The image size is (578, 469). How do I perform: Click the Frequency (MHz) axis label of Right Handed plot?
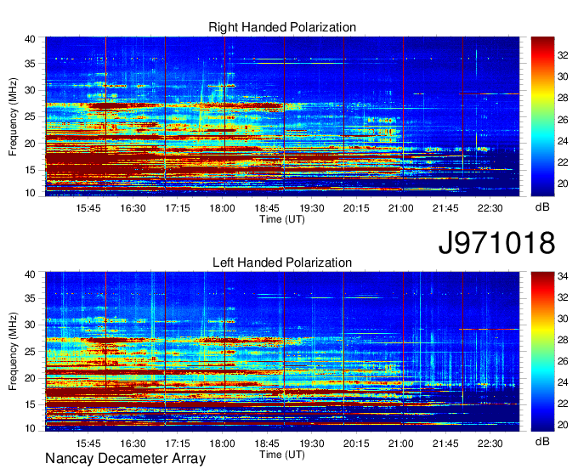[x=13, y=116]
